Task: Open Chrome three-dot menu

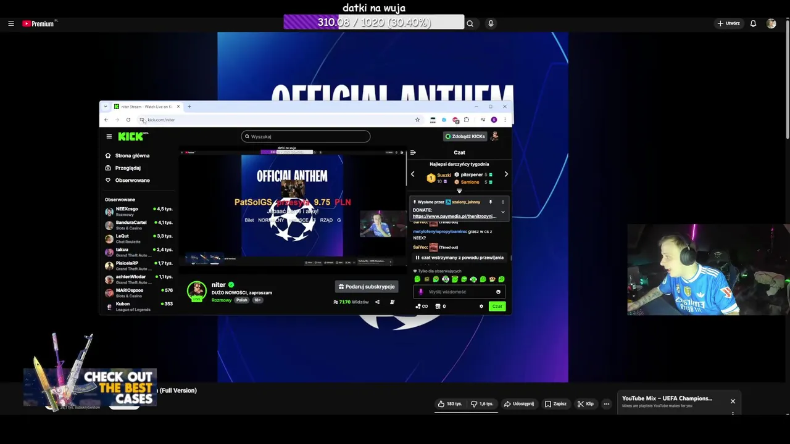Action: point(505,120)
